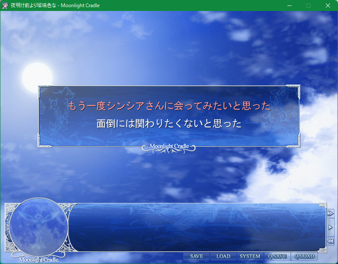
Task: Choose the option もう一度シンシアさんに会ってみたいと思った
Action: tap(169, 106)
